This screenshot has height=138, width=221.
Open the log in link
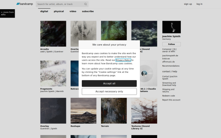click(199, 4)
